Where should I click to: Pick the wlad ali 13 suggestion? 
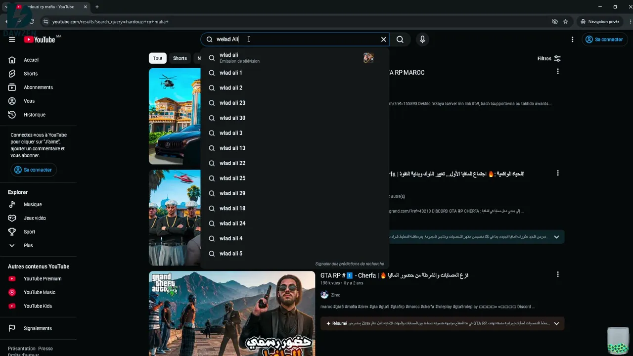pos(295,148)
